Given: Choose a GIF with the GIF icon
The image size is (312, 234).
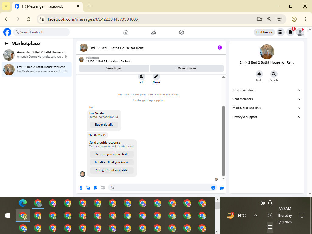Looking at the screenshot, I should pyautogui.click(x=103, y=188).
